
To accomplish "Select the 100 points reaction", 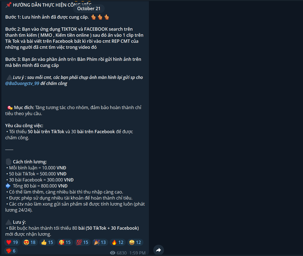I will pos(82,242).
